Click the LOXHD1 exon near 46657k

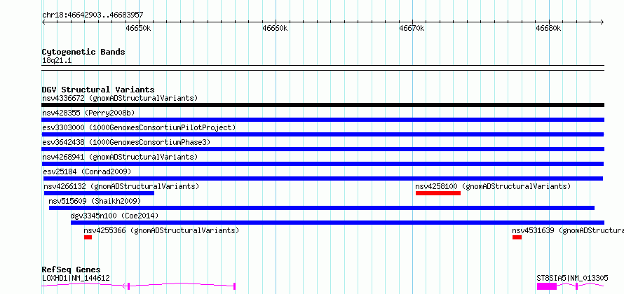[234, 286]
